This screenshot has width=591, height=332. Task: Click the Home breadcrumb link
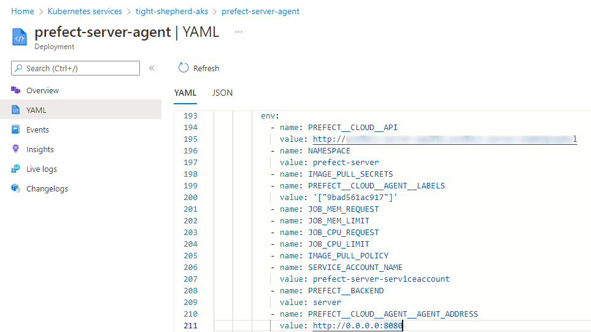pyautogui.click(x=23, y=11)
